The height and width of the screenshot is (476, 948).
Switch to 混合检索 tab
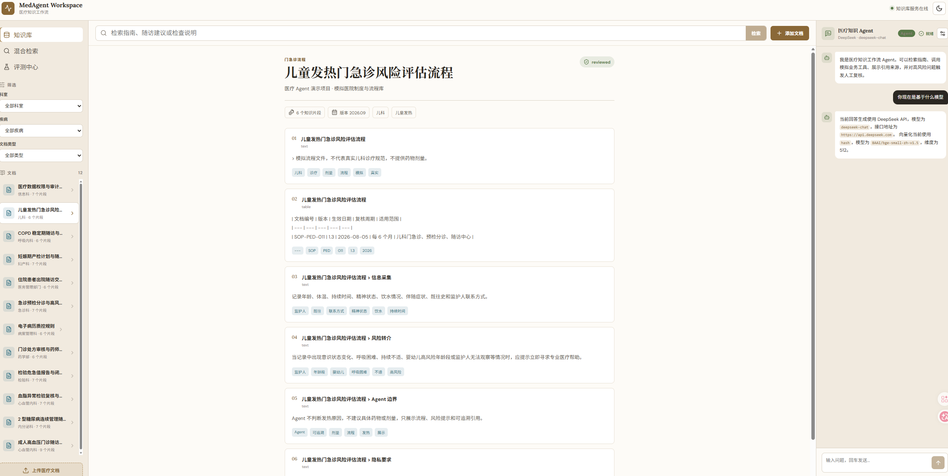click(x=42, y=51)
